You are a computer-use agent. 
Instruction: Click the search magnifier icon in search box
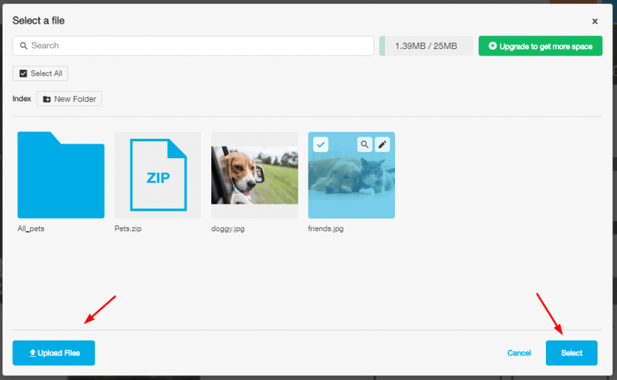[x=23, y=46]
